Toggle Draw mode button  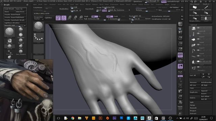[x=64, y=18]
